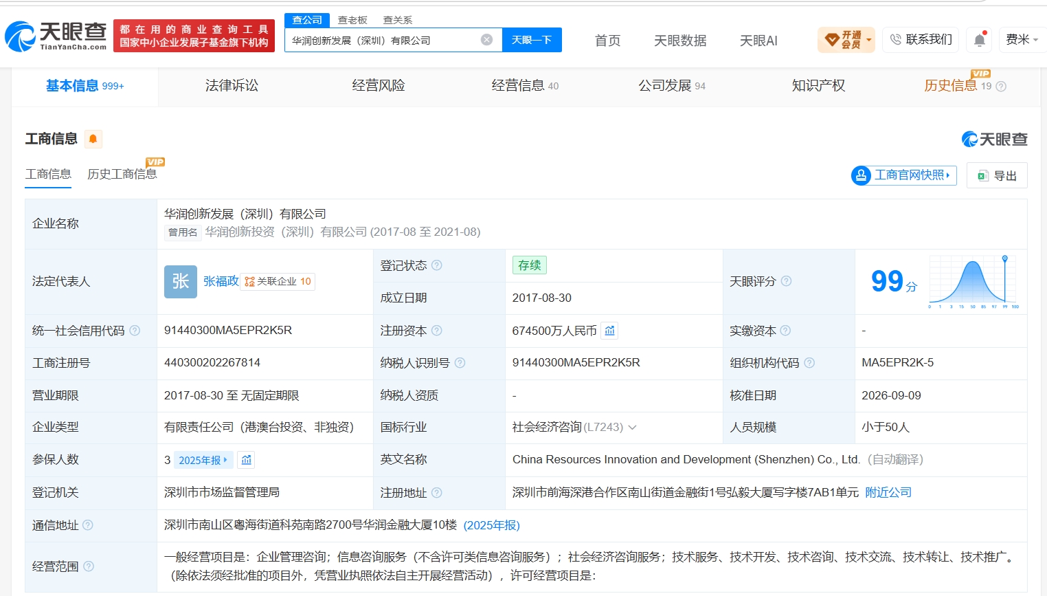This screenshot has width=1047, height=596.
Task: Open the 关联企业 10 badge
Action: [x=278, y=281]
